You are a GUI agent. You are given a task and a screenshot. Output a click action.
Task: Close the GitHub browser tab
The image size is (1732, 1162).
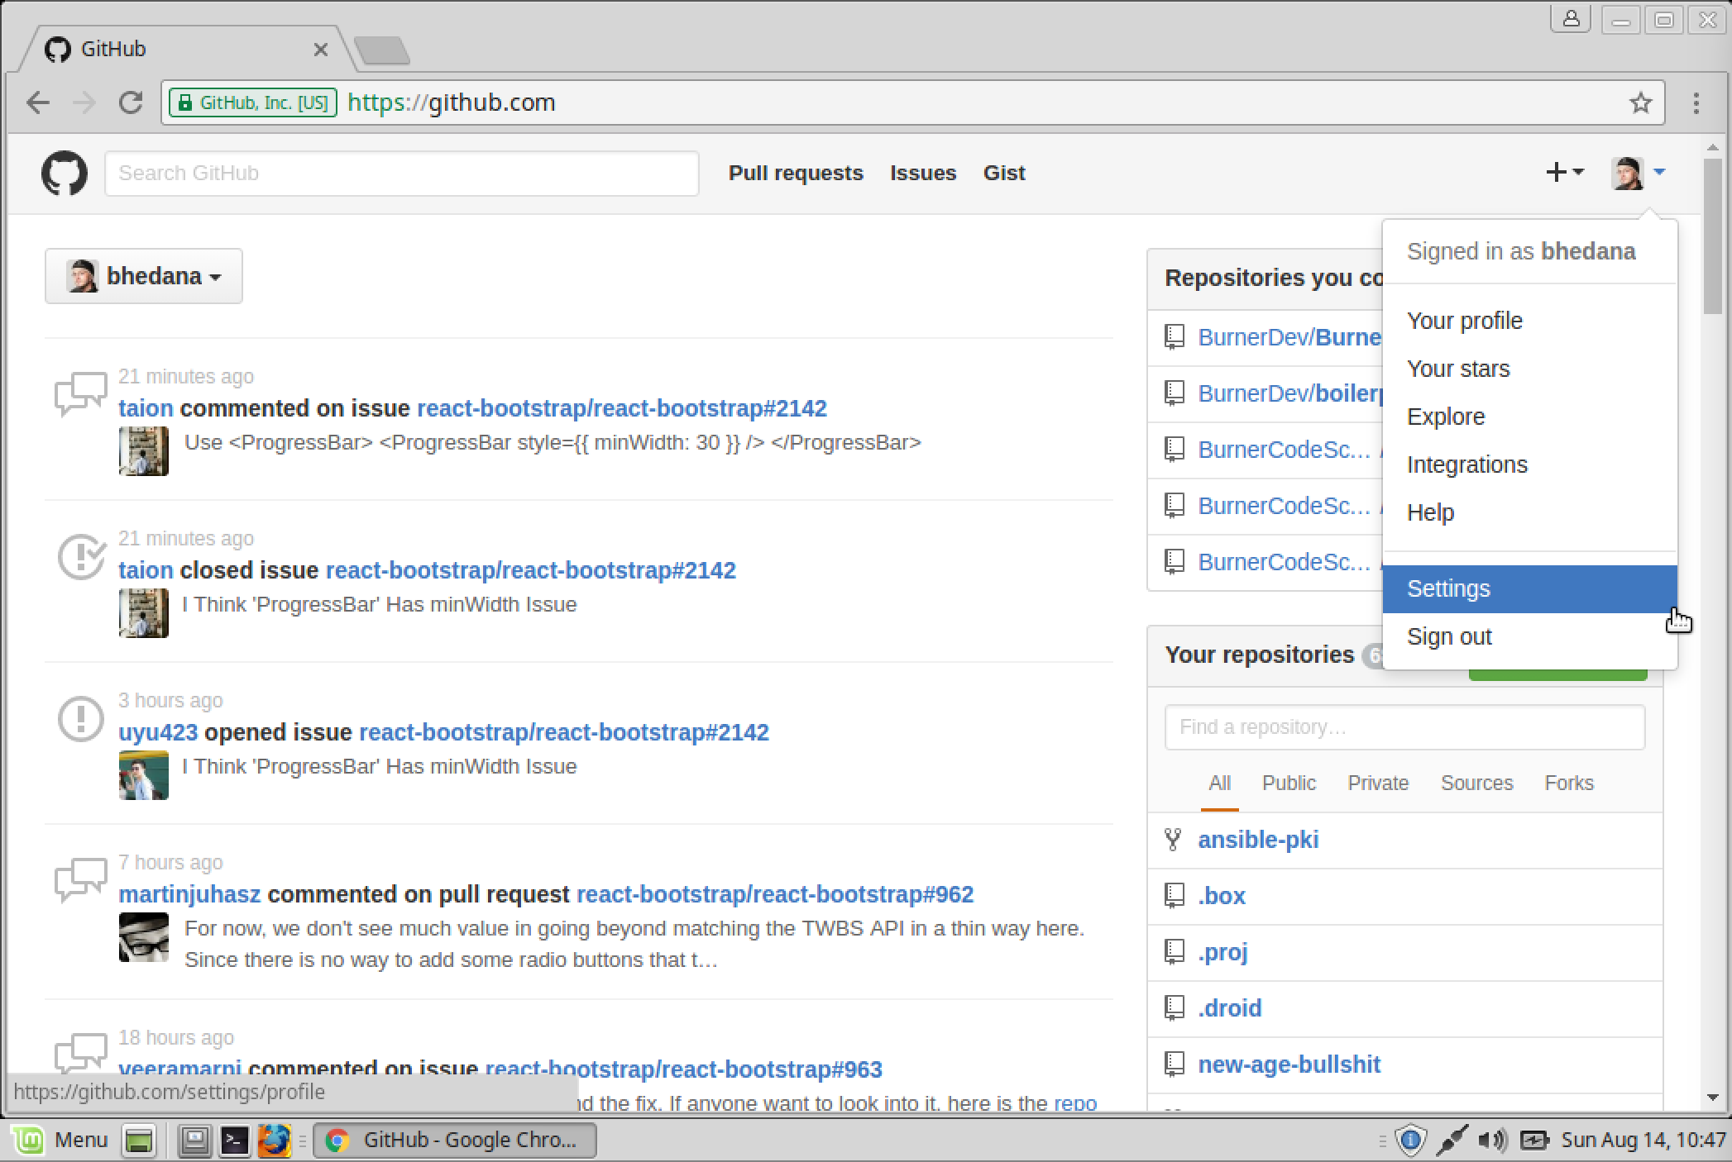[x=321, y=50]
